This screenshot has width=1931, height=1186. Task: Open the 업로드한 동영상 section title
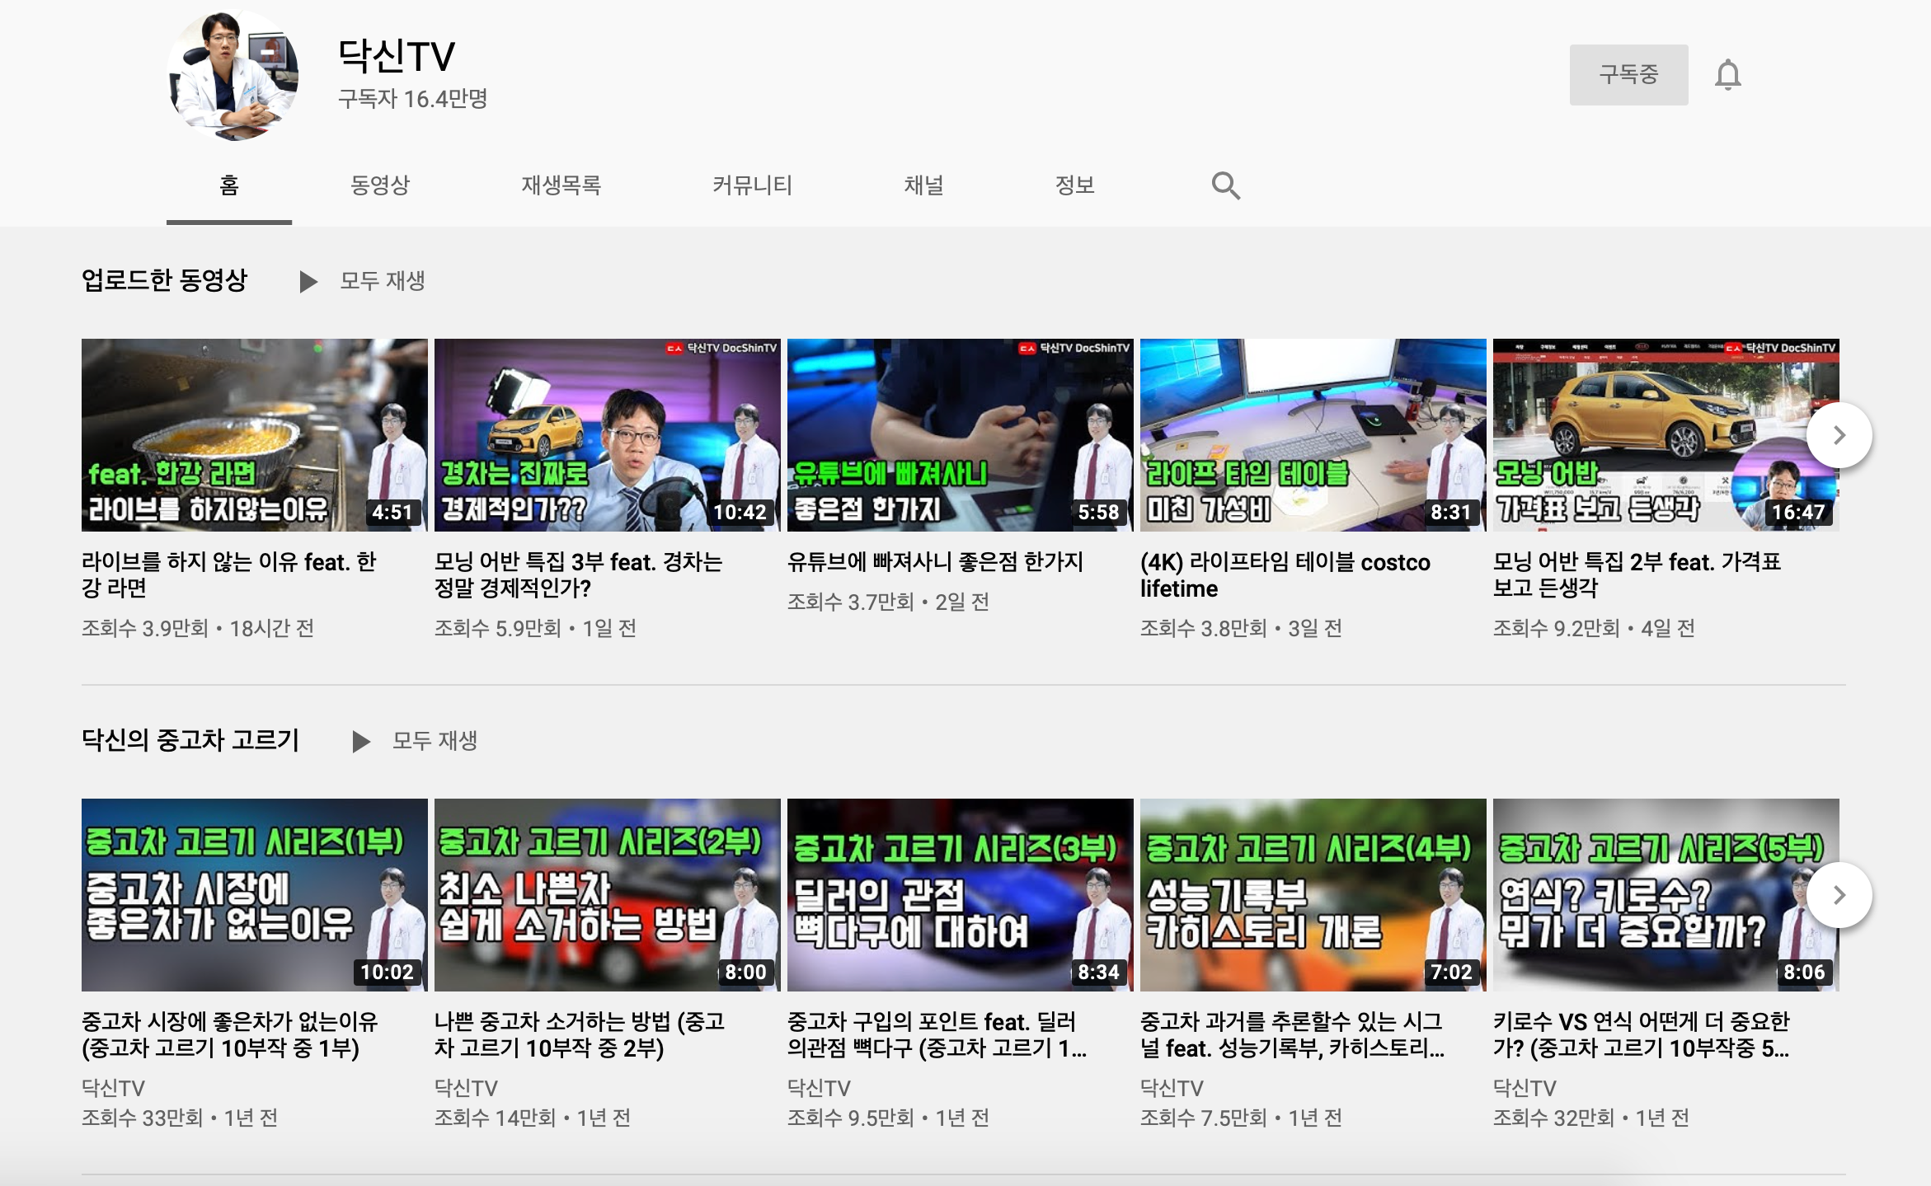point(164,280)
